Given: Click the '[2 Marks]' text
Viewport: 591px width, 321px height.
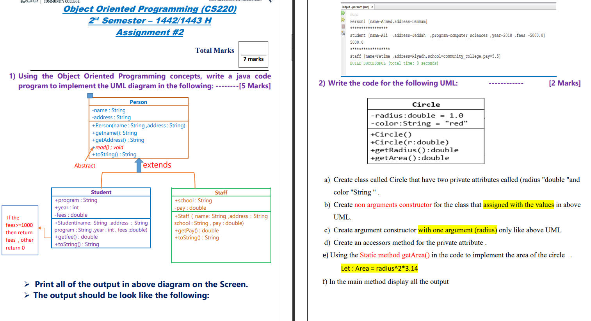Looking at the screenshot, I should pos(565,83).
